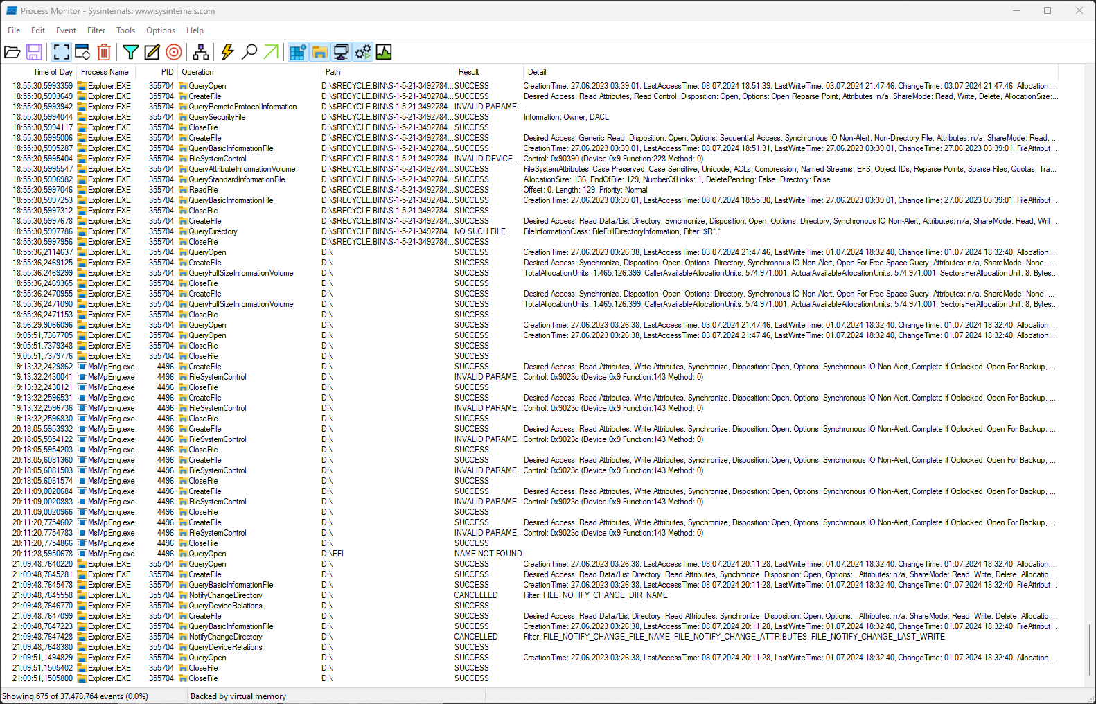Toggle the Autoscroll icon
Screen dimensions: 1096x704
point(82,52)
